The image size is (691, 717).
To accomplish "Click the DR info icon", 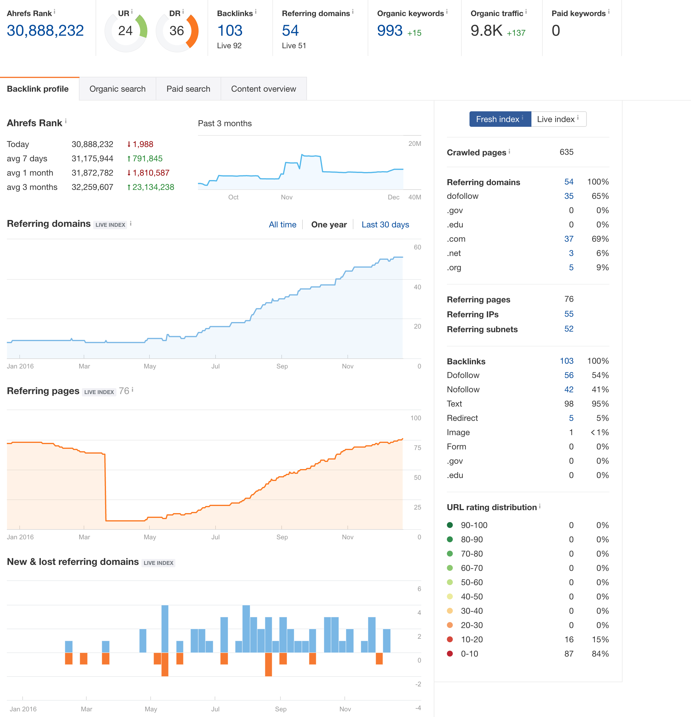I will 183,11.
